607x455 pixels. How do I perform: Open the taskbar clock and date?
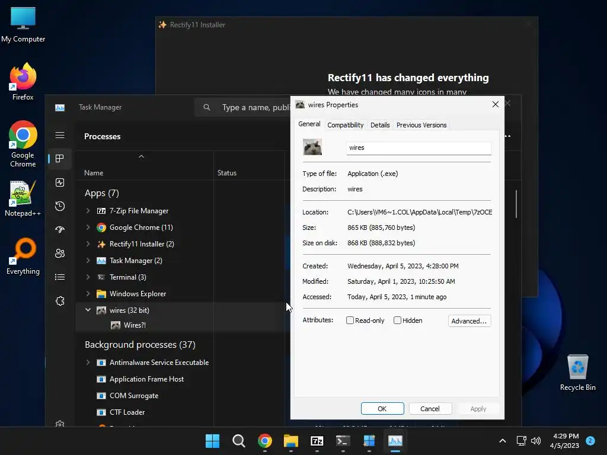click(564, 441)
